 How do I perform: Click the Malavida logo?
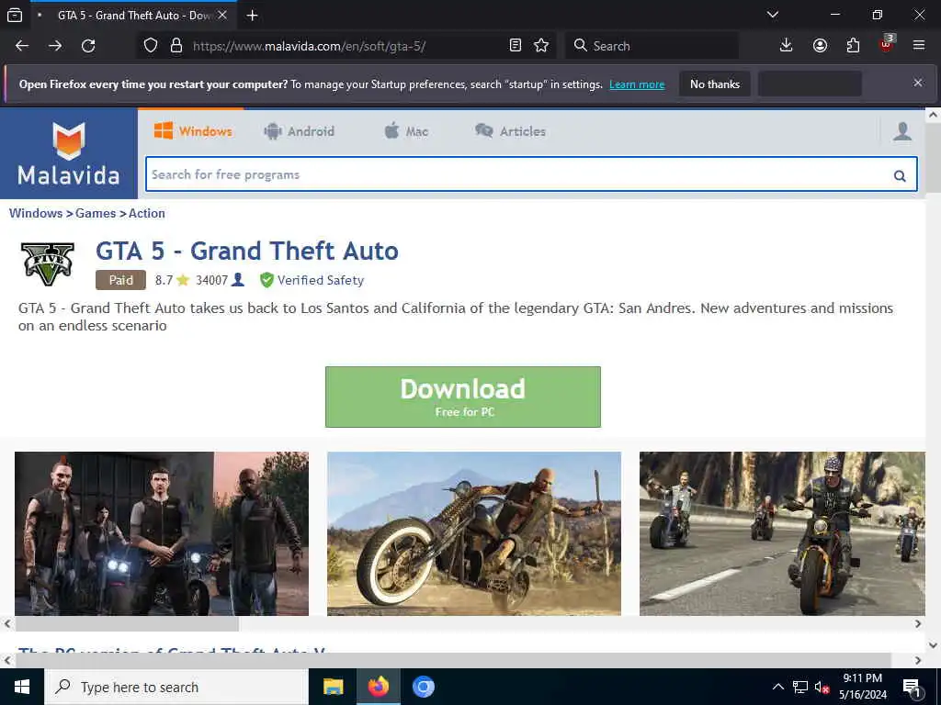69,154
